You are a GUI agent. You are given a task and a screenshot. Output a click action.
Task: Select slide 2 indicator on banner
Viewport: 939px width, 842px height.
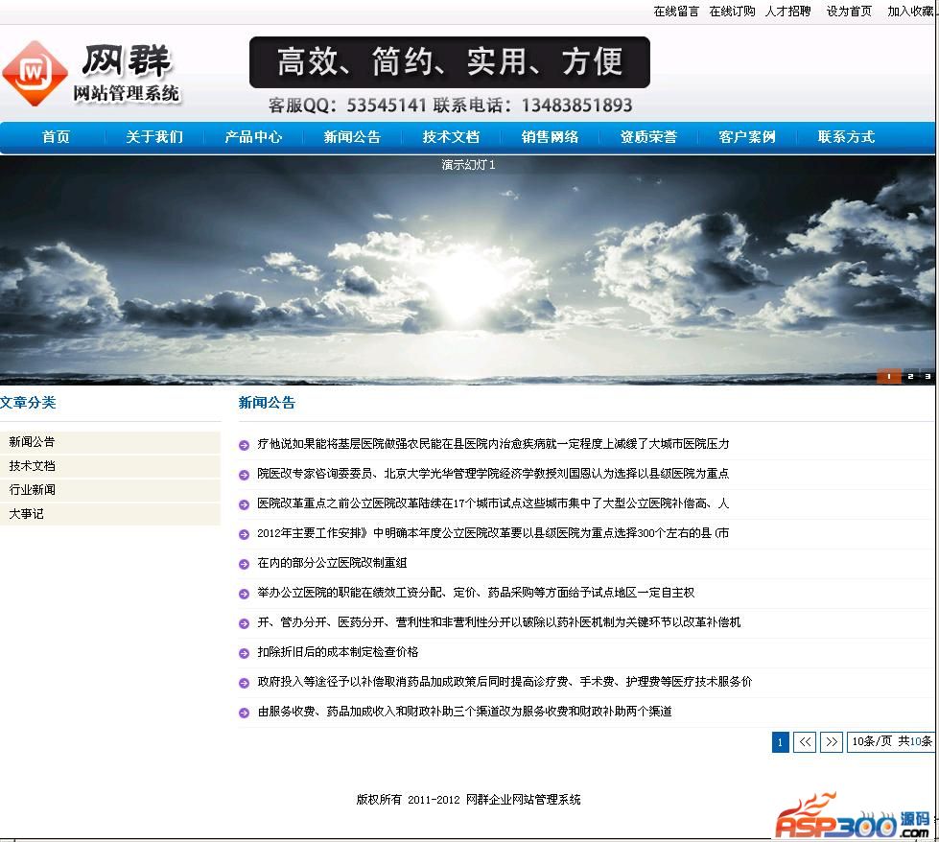(x=910, y=376)
